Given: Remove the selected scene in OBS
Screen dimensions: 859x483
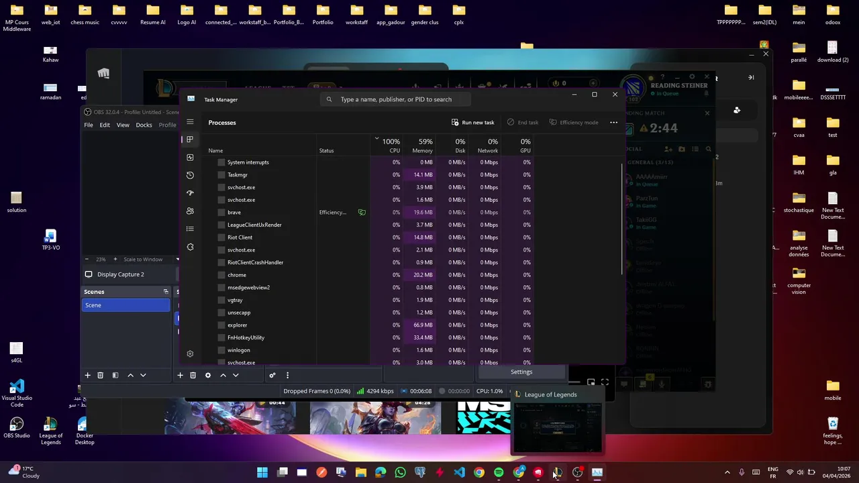Looking at the screenshot, I should 100,375.
